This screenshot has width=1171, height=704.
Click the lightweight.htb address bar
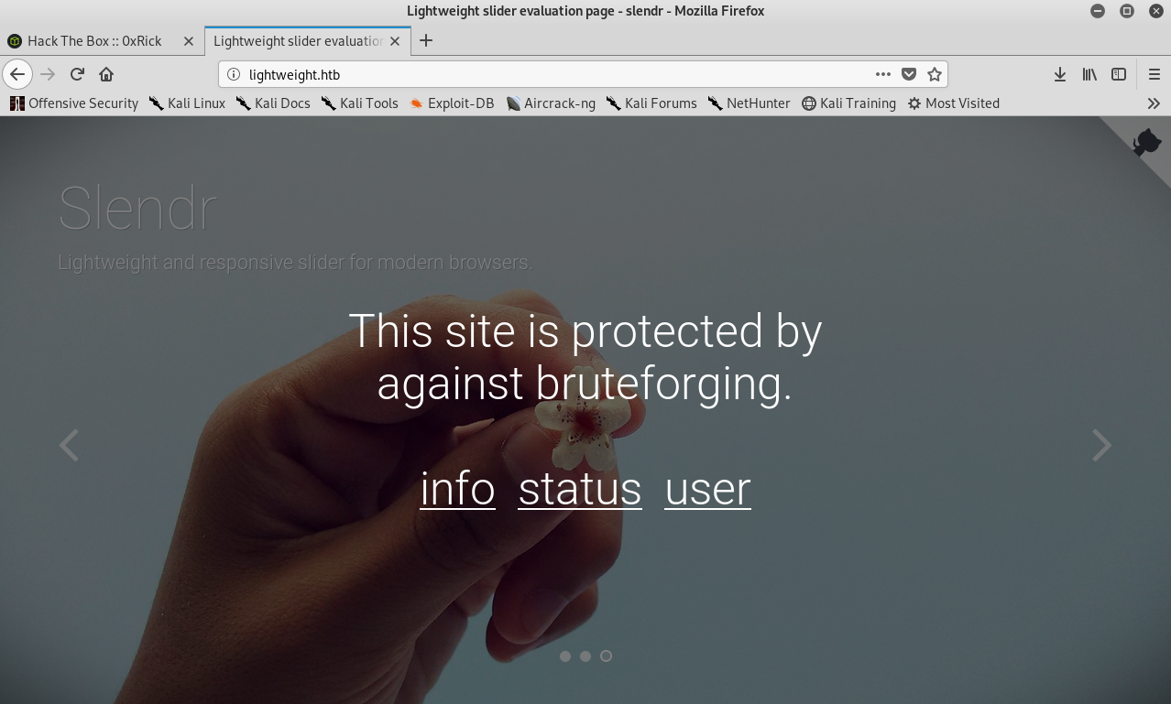click(550, 74)
